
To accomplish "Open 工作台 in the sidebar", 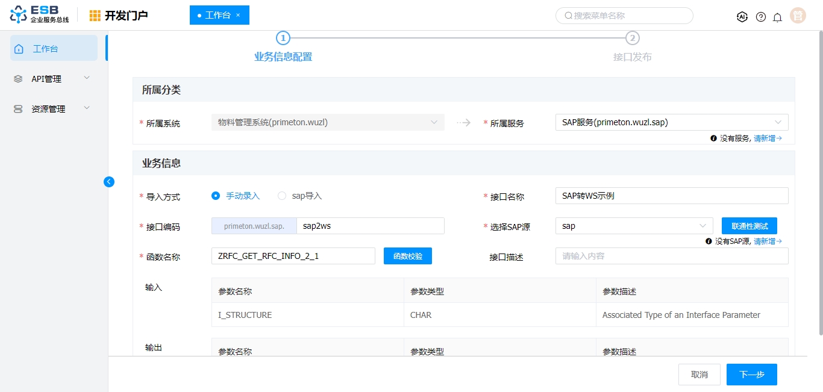I will coord(54,49).
